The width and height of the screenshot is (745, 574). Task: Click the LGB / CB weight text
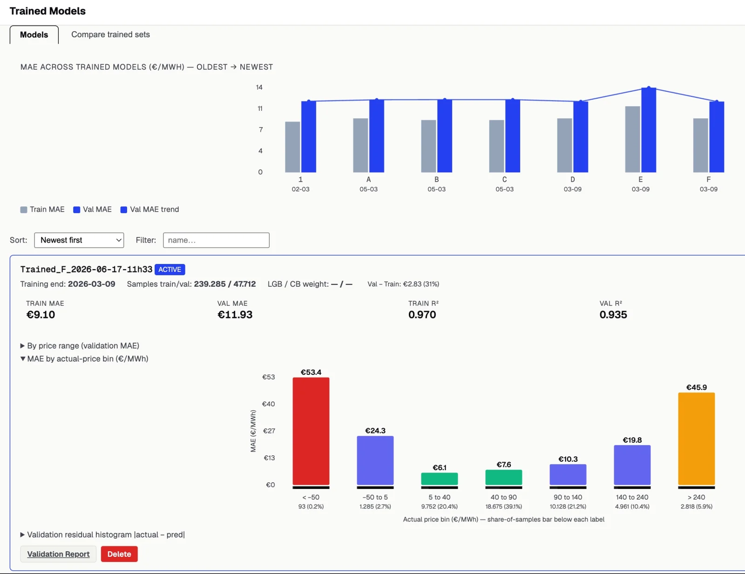[x=310, y=284]
